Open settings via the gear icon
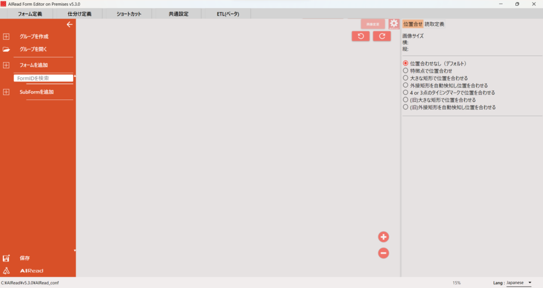The width and height of the screenshot is (543, 288). coord(393,24)
